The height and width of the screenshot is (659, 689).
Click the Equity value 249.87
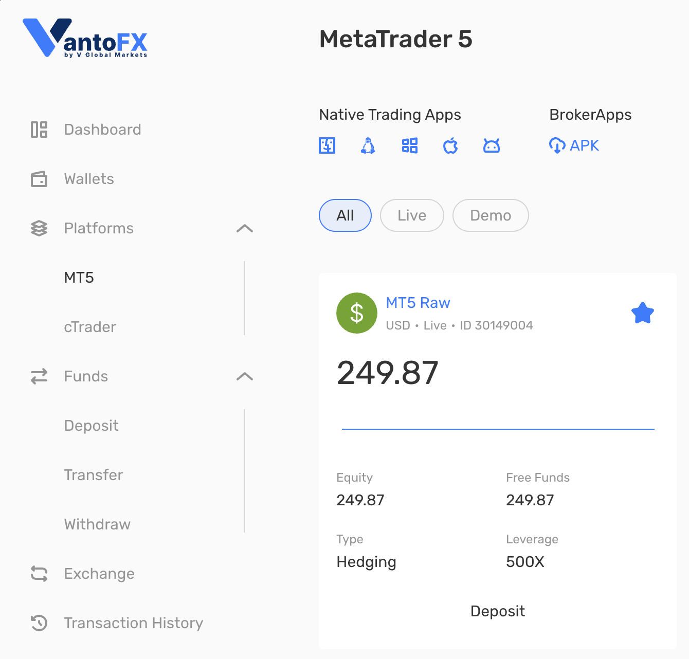pyautogui.click(x=360, y=500)
